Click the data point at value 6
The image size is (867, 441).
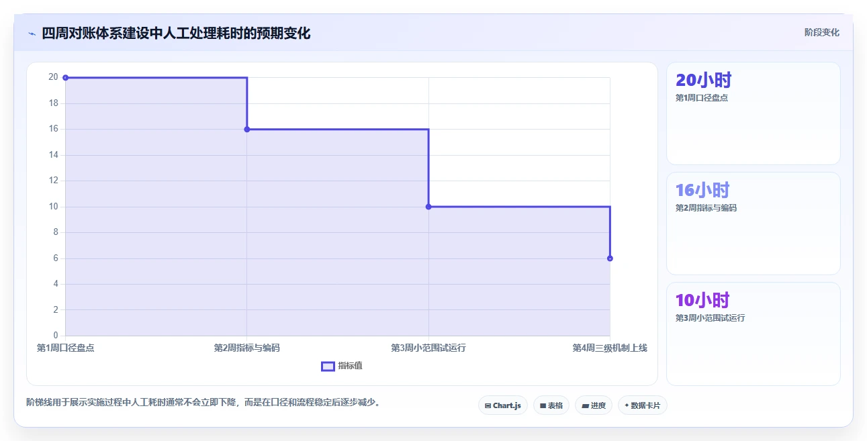pos(610,258)
